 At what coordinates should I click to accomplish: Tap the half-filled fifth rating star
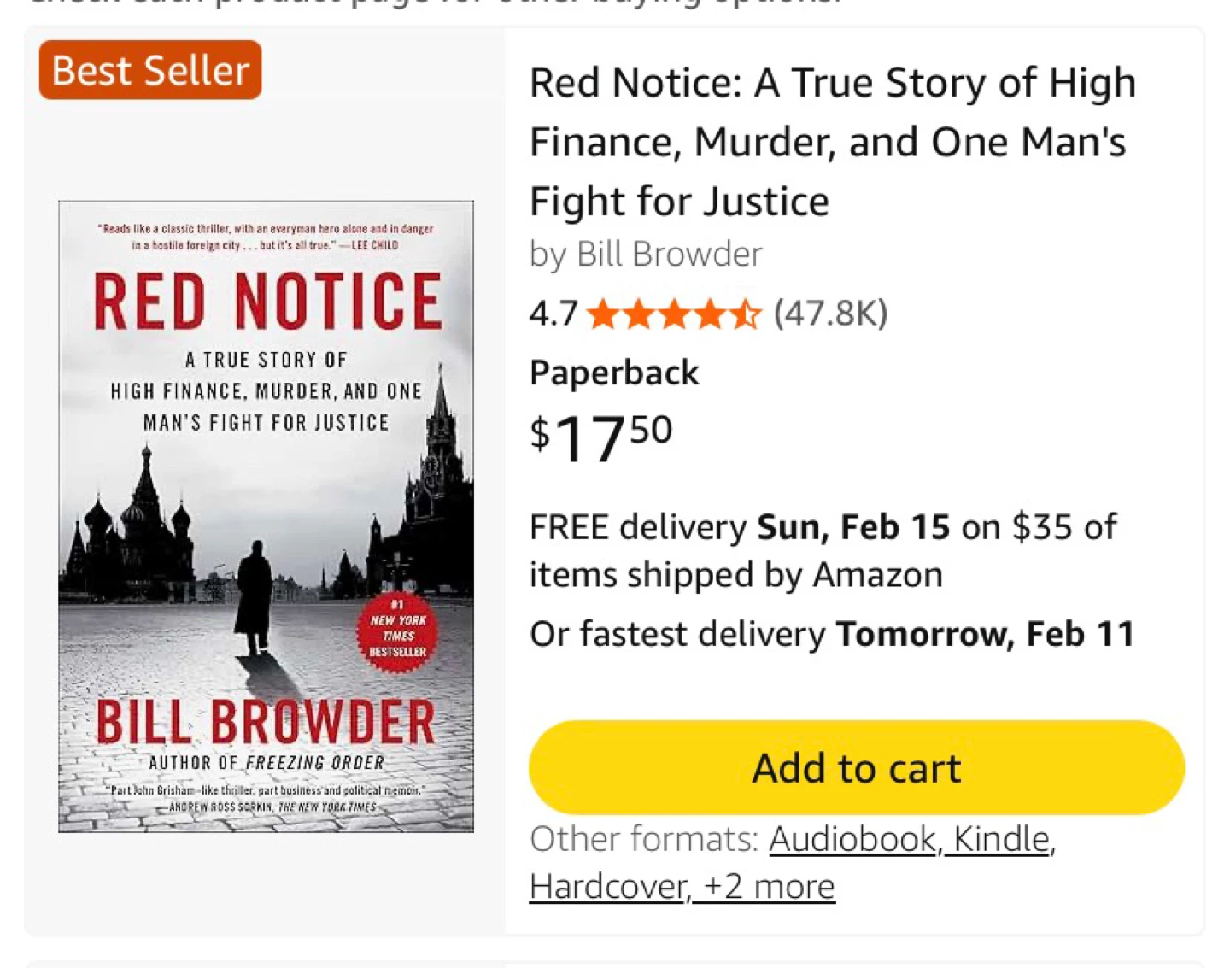[x=746, y=314]
